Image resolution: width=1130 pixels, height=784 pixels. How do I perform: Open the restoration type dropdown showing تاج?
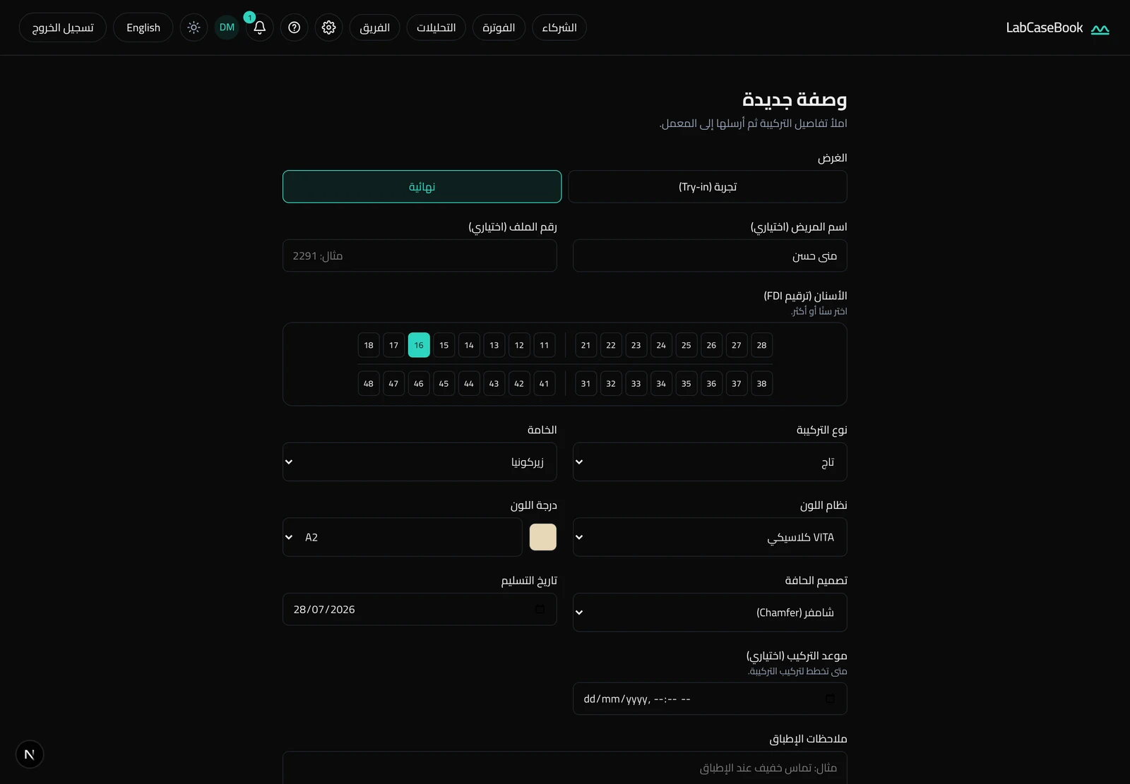click(710, 462)
